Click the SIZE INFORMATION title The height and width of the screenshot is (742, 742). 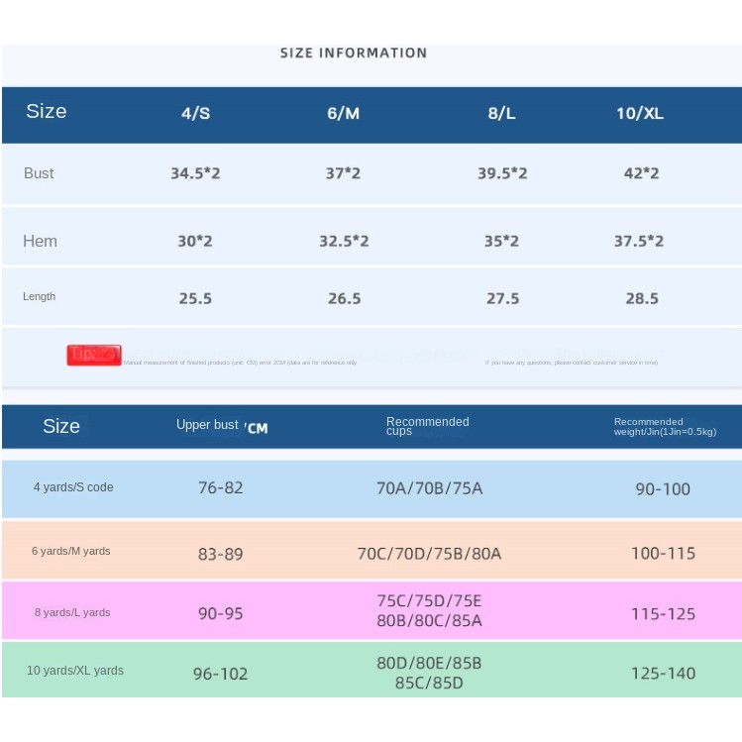(354, 53)
